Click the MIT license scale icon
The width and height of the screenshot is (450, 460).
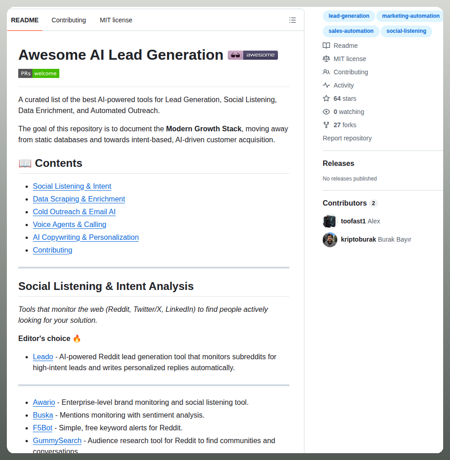pos(326,59)
